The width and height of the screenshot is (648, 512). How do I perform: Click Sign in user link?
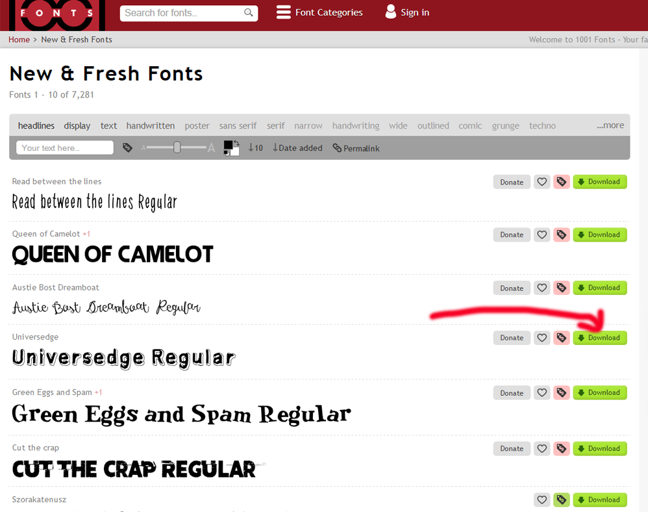coord(408,12)
